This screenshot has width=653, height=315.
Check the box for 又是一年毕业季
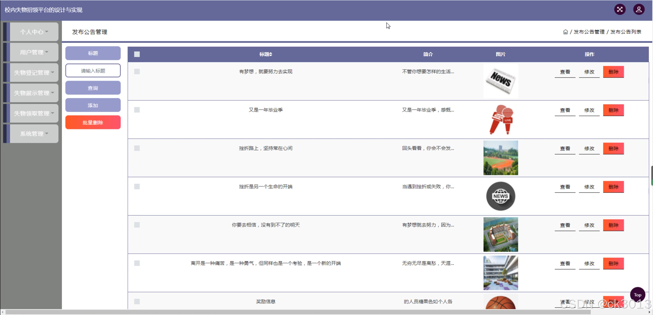pos(137,110)
